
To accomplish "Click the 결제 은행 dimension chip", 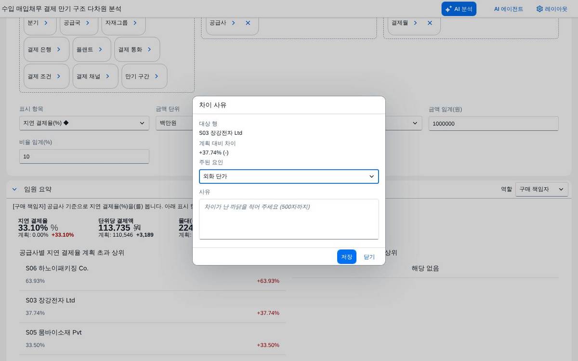I will (45, 49).
